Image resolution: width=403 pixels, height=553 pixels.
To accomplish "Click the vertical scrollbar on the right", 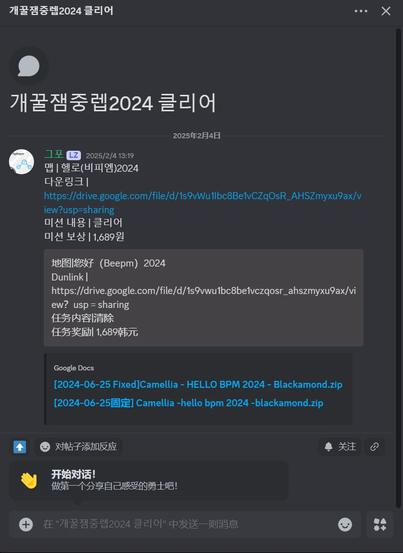I will pyautogui.click(x=399, y=268).
